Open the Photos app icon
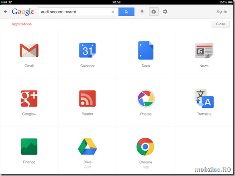This screenshot has width=235, height=176. 145,99
